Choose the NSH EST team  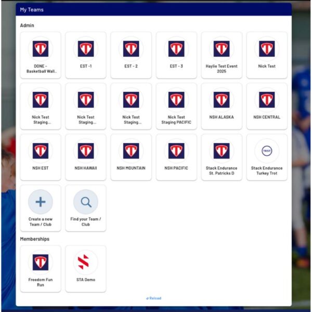click(41, 157)
